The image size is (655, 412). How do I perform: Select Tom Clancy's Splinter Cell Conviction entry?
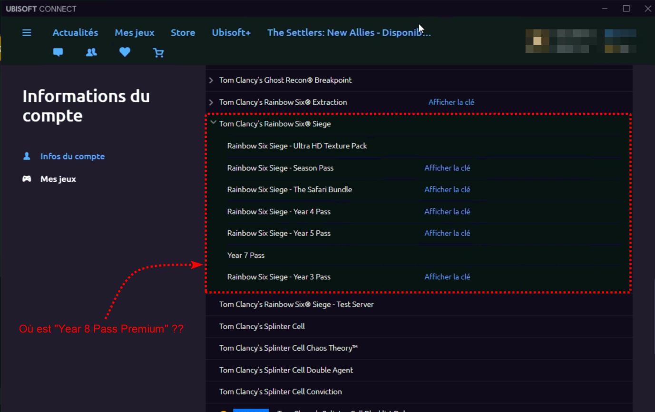(280, 392)
